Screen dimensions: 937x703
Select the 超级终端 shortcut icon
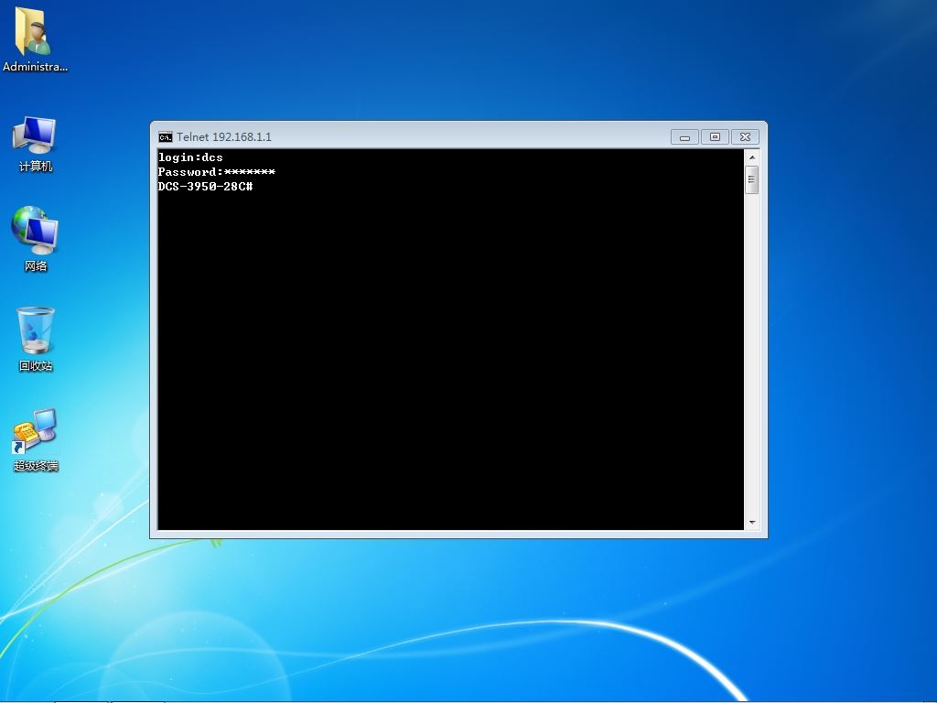point(35,431)
